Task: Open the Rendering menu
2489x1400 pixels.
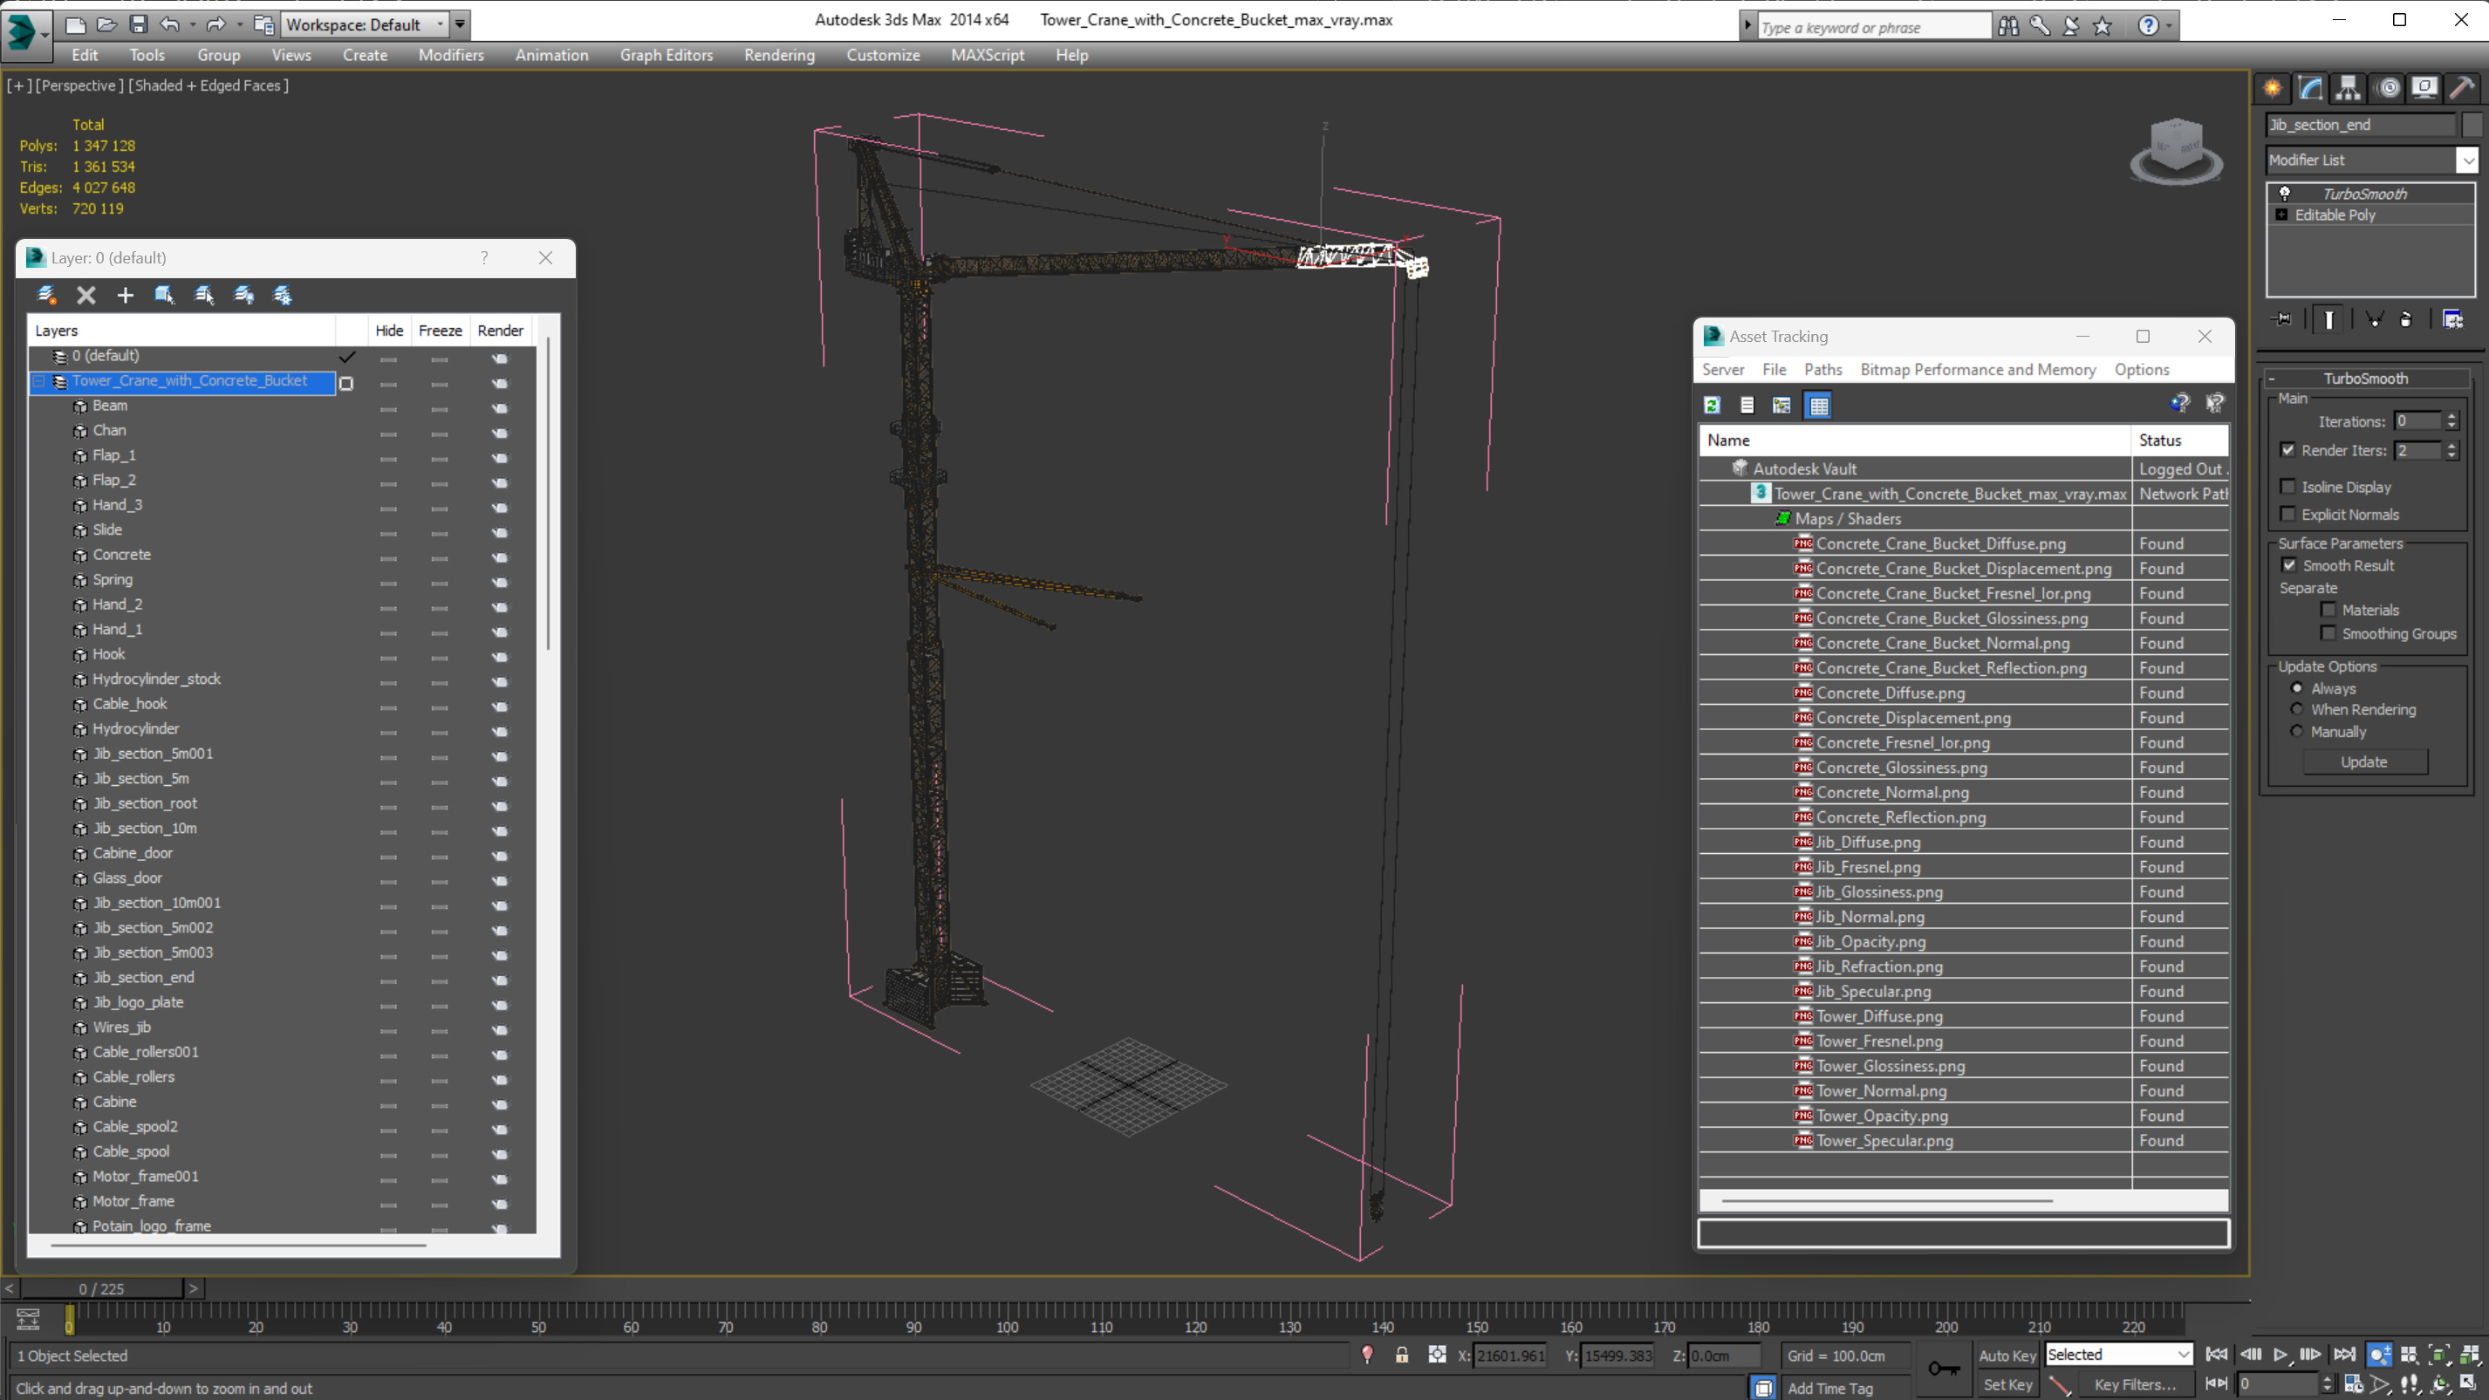Action: pyautogui.click(x=779, y=55)
